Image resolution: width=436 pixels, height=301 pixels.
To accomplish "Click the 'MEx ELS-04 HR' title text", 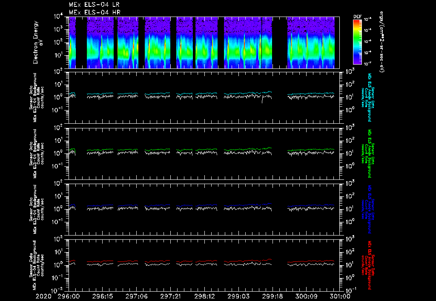I will click(95, 12).
